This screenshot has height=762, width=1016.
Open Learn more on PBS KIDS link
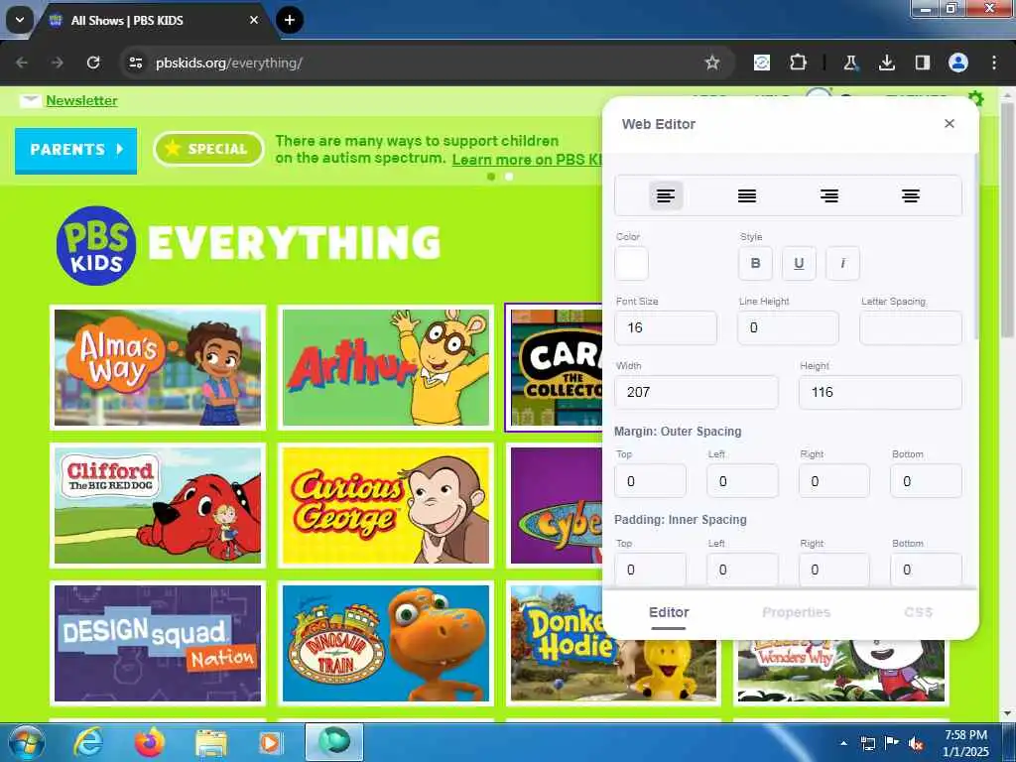pos(527,160)
